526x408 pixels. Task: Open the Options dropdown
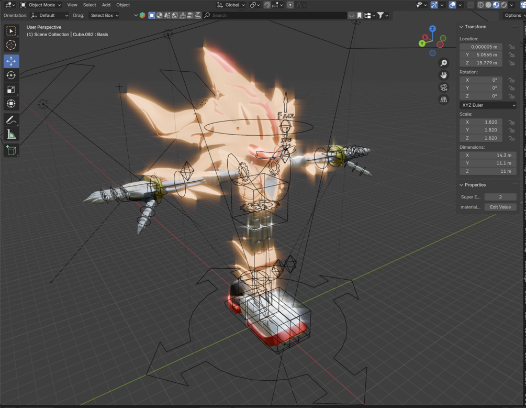514,15
